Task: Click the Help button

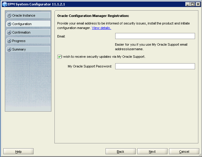Action: 18,151
